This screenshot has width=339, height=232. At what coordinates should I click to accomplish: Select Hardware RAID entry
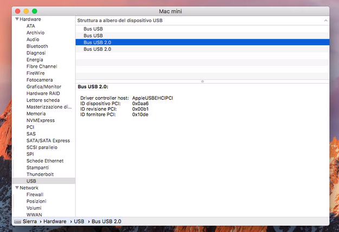pos(43,93)
